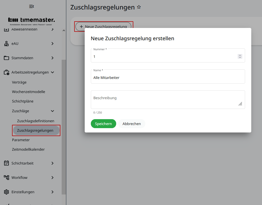Click the green Speichern button
This screenshot has width=262, height=205.
(x=103, y=124)
